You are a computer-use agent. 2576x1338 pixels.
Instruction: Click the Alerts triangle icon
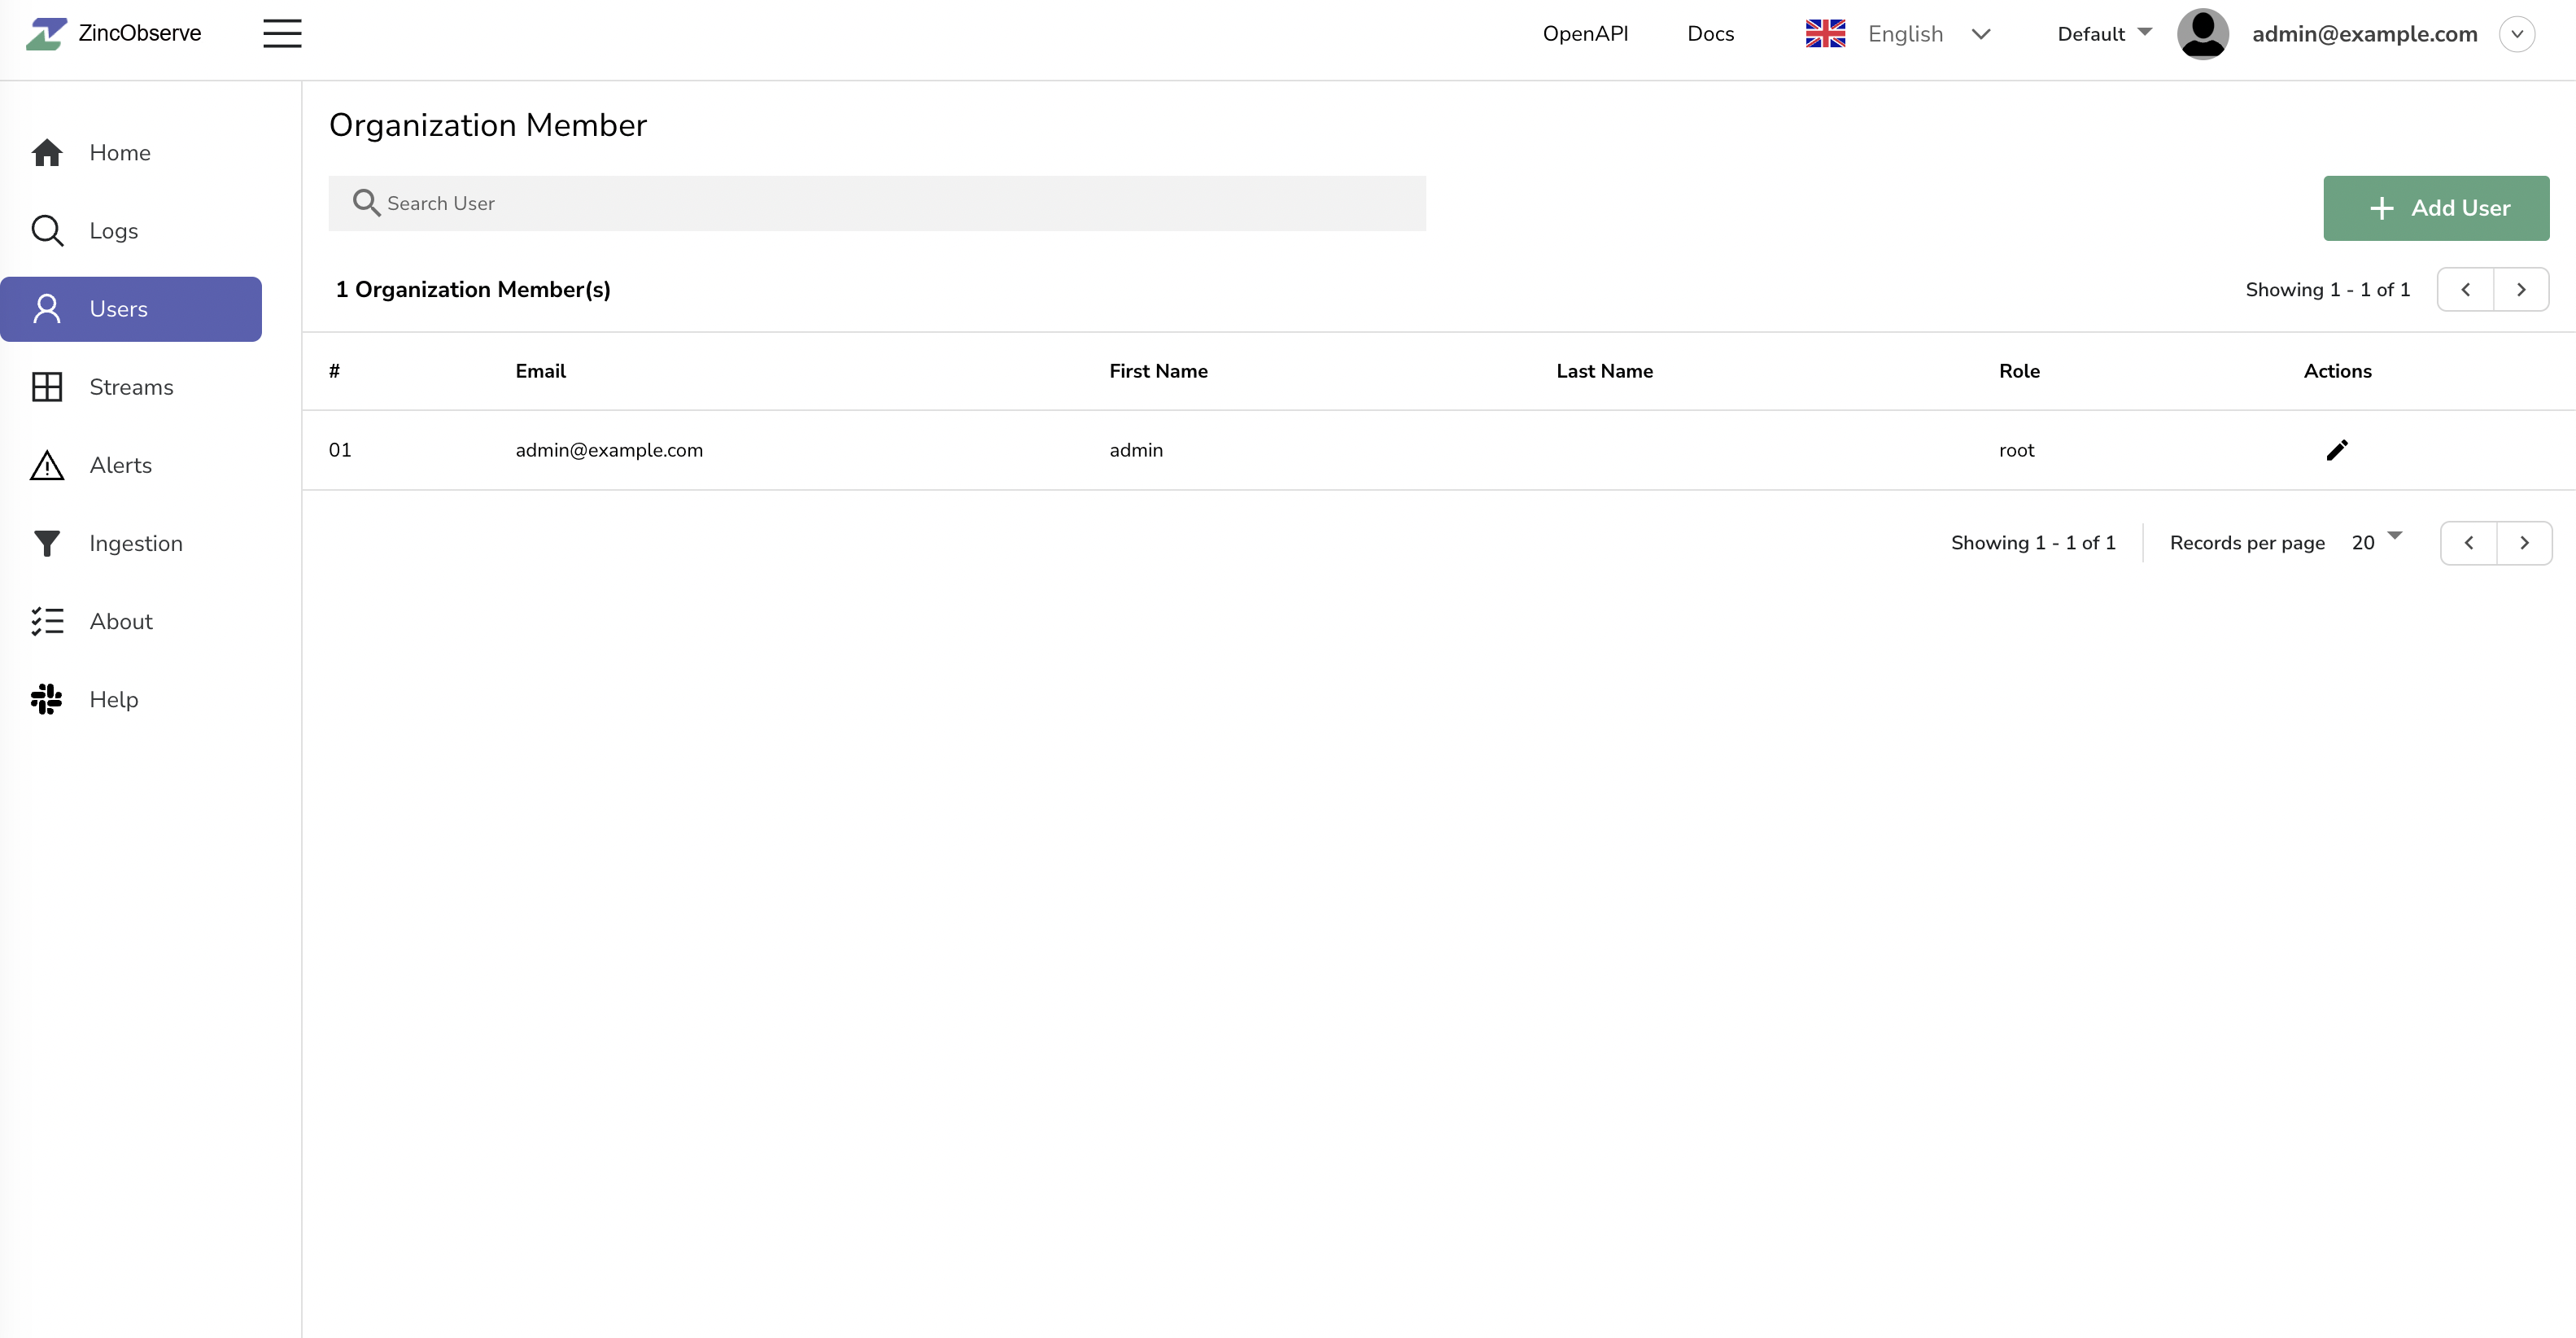point(47,465)
